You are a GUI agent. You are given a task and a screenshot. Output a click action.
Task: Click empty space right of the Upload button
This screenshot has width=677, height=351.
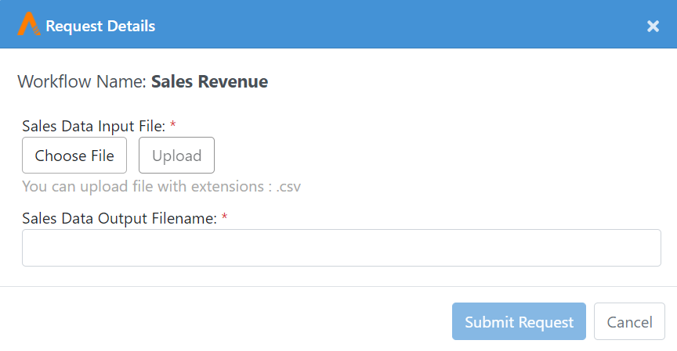pos(432,155)
